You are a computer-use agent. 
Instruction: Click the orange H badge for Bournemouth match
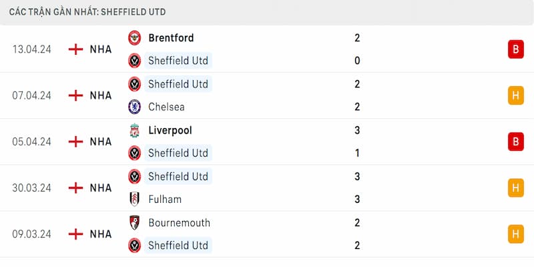pyautogui.click(x=515, y=234)
